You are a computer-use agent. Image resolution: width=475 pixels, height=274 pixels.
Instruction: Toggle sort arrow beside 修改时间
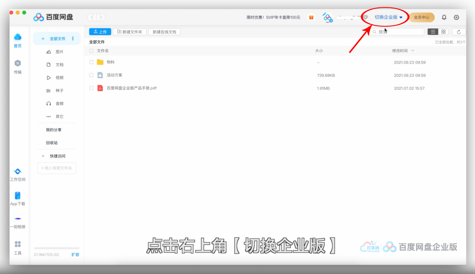click(413, 51)
